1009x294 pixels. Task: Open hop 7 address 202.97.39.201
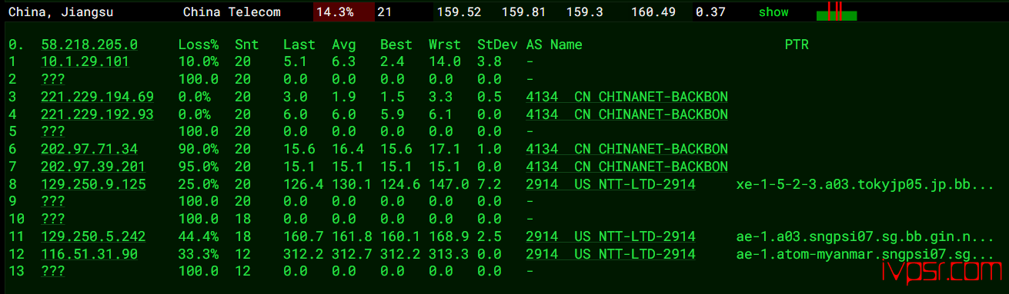93,167
